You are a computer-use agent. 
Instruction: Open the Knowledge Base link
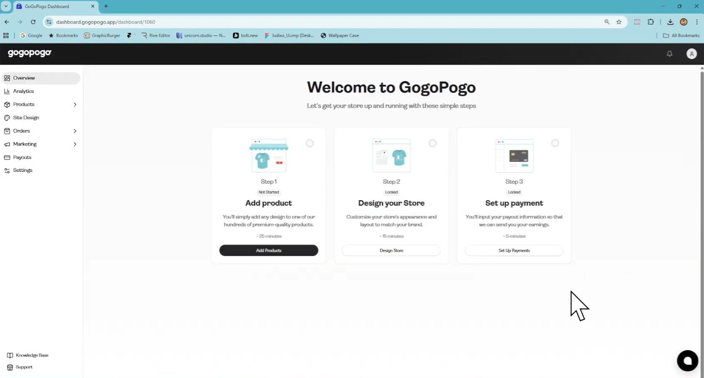pyautogui.click(x=28, y=355)
